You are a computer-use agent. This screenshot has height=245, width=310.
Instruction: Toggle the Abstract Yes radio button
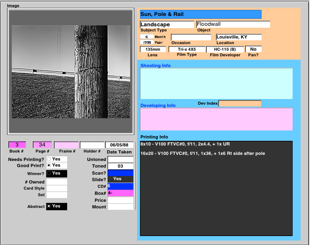[49, 206]
